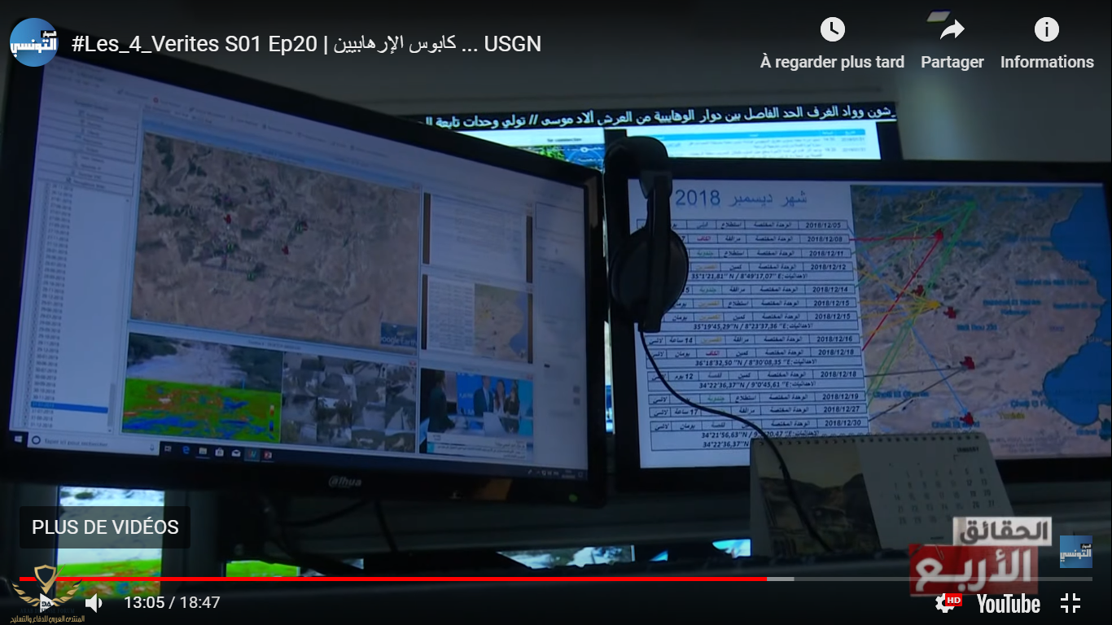The width and height of the screenshot is (1112, 625).
Task: Open the Informations circle icon
Action: pyautogui.click(x=1046, y=30)
